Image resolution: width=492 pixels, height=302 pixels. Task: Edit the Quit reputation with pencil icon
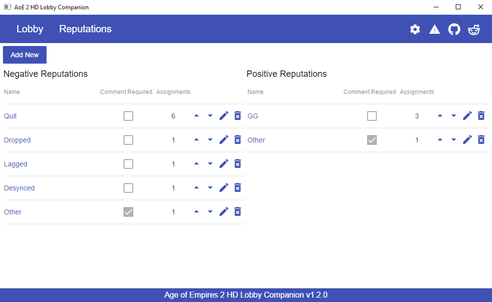224,116
